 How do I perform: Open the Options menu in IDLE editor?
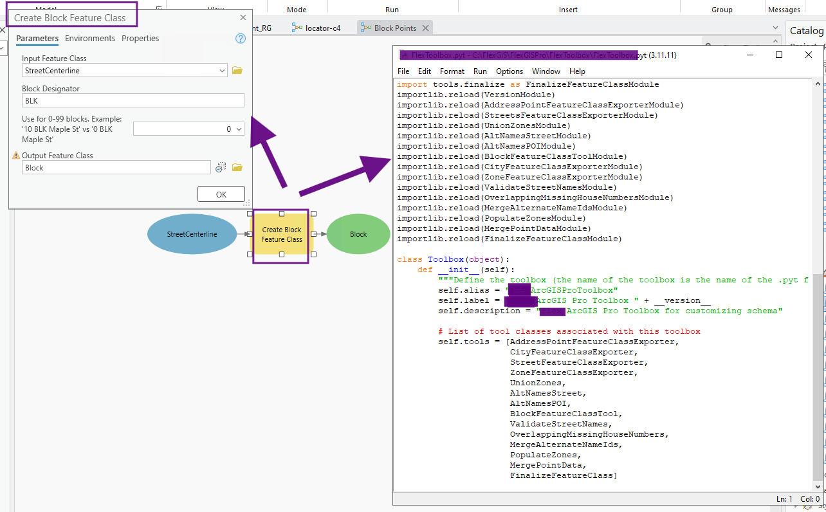[x=509, y=71]
